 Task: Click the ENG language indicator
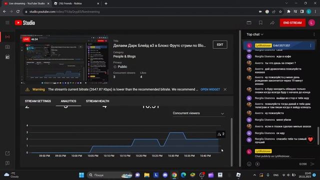276,175
